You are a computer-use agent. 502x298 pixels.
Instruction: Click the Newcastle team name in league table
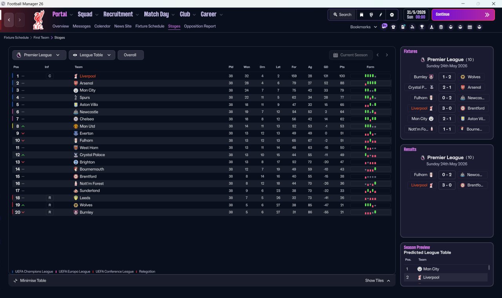[89, 112]
